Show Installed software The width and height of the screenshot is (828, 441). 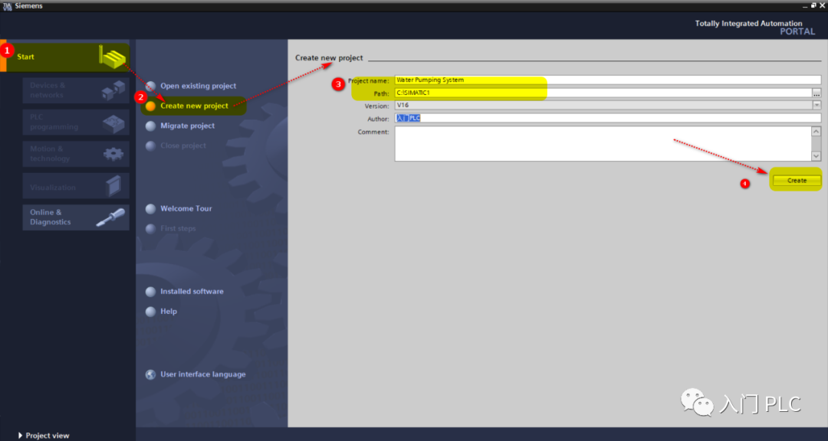click(x=192, y=291)
